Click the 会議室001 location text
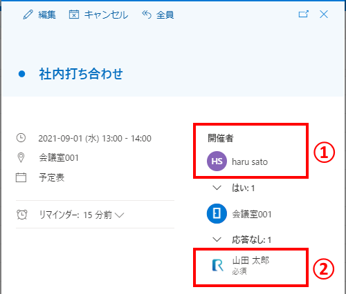 [x=59, y=158]
